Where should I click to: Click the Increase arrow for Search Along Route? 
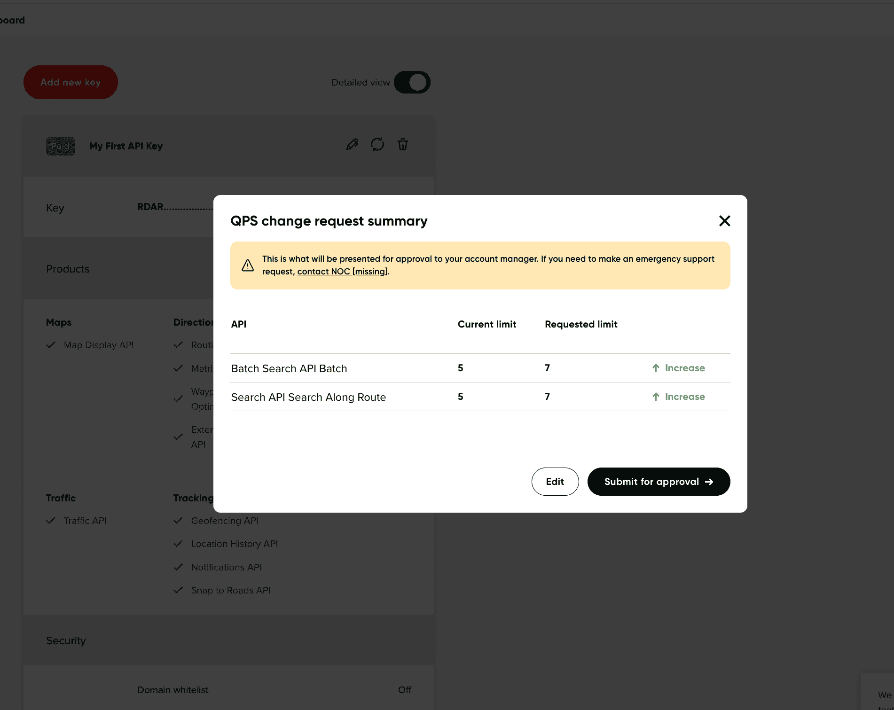tap(656, 397)
